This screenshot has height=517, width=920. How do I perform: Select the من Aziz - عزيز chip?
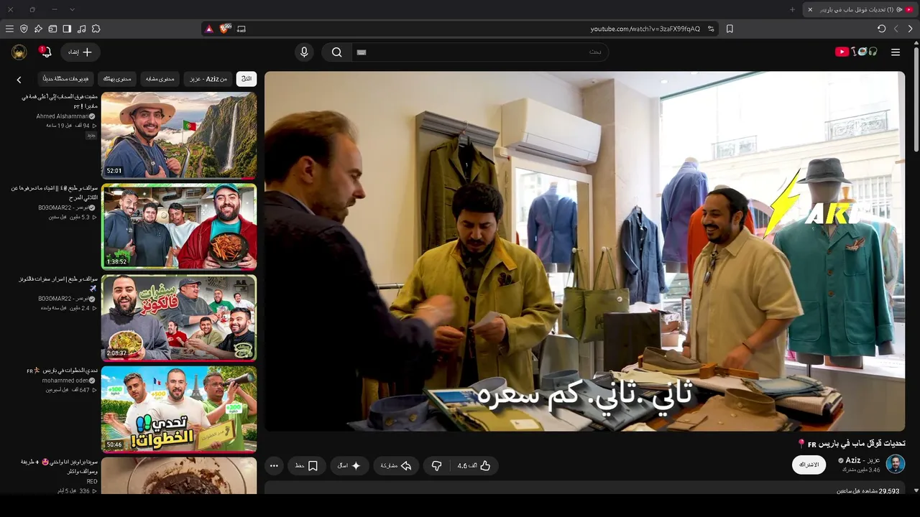[x=208, y=79]
